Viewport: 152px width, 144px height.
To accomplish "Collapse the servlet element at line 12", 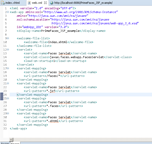I will pos(8,50).
